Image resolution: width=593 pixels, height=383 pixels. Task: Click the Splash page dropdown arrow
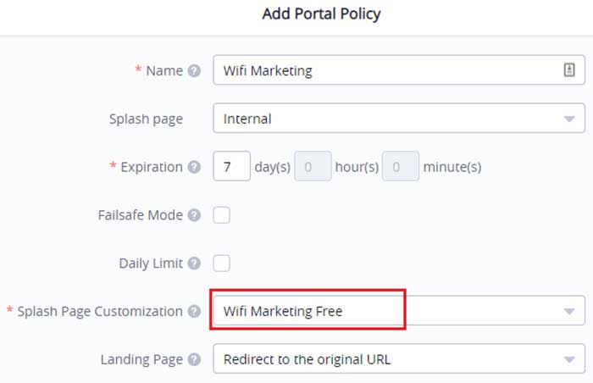(x=569, y=119)
